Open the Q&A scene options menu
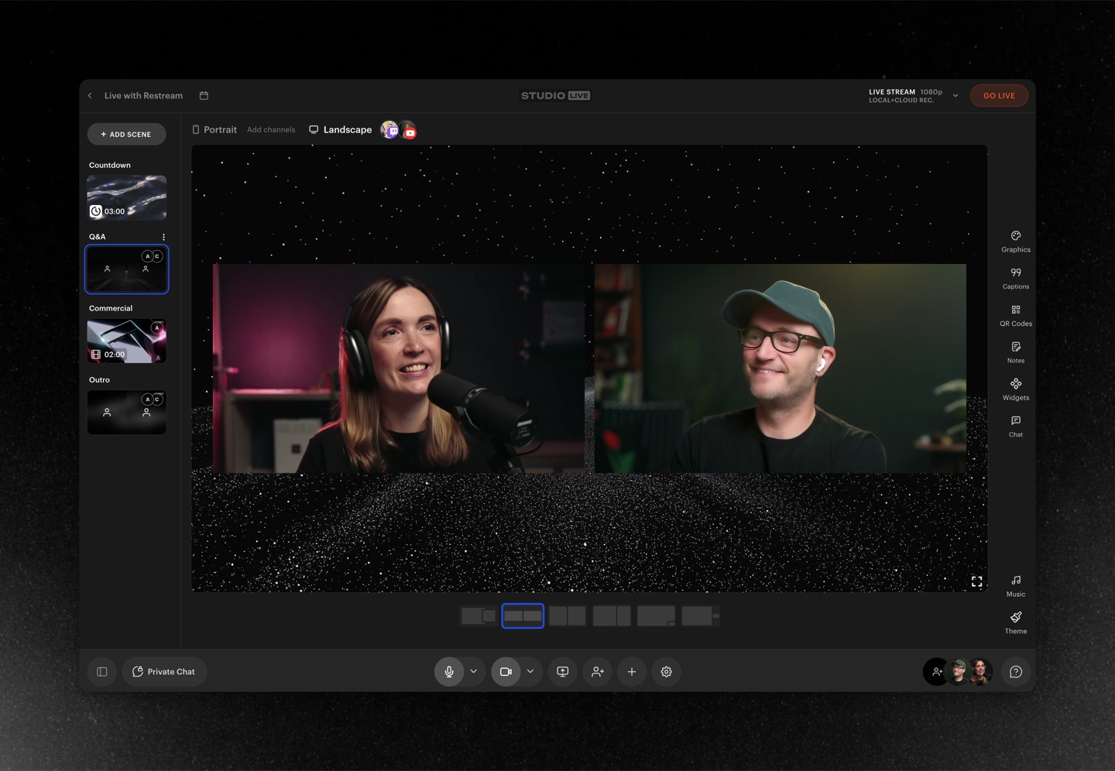 coord(163,237)
